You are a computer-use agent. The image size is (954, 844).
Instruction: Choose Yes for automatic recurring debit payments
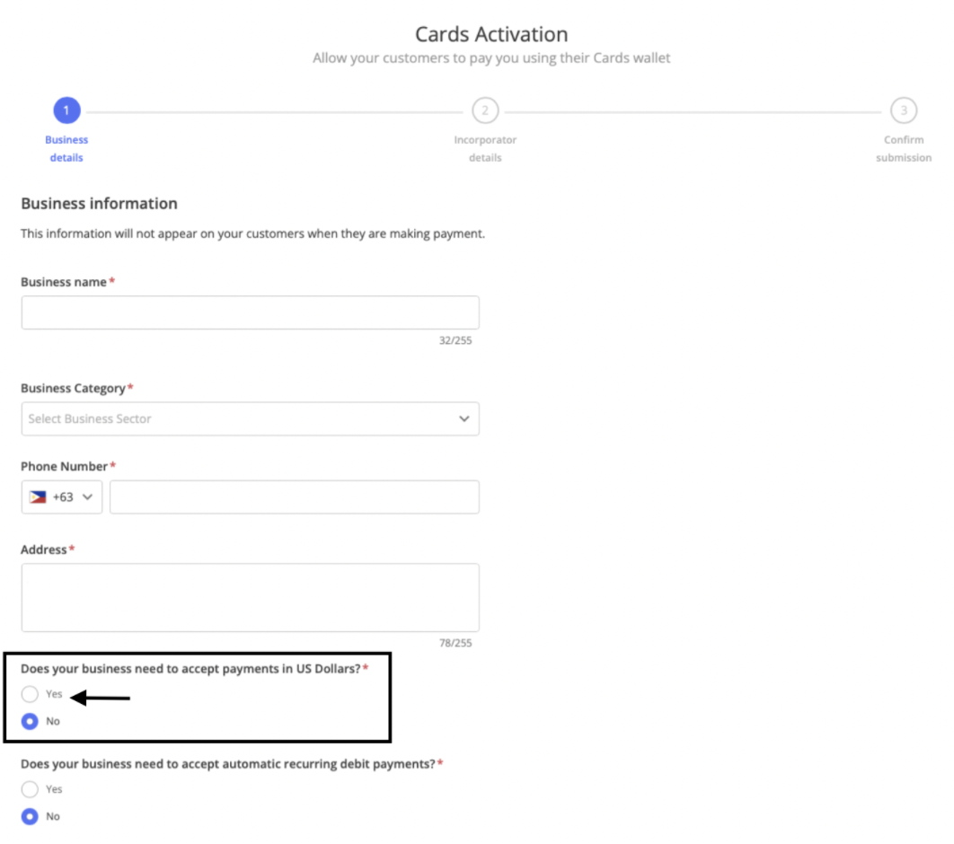click(x=31, y=789)
